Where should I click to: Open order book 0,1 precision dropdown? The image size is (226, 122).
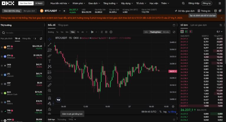point(220,32)
